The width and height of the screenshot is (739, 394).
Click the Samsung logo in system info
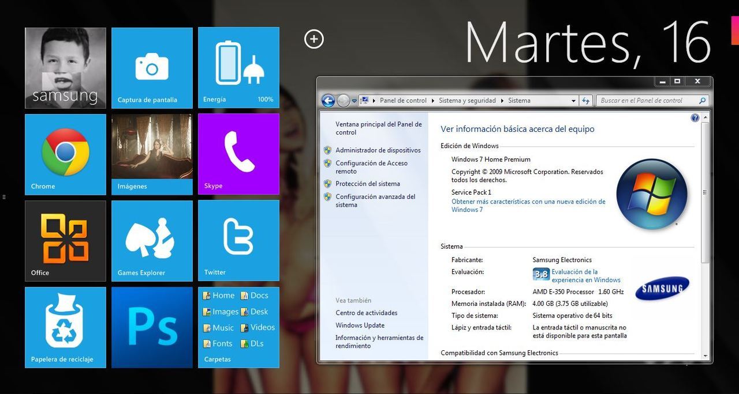[662, 288]
